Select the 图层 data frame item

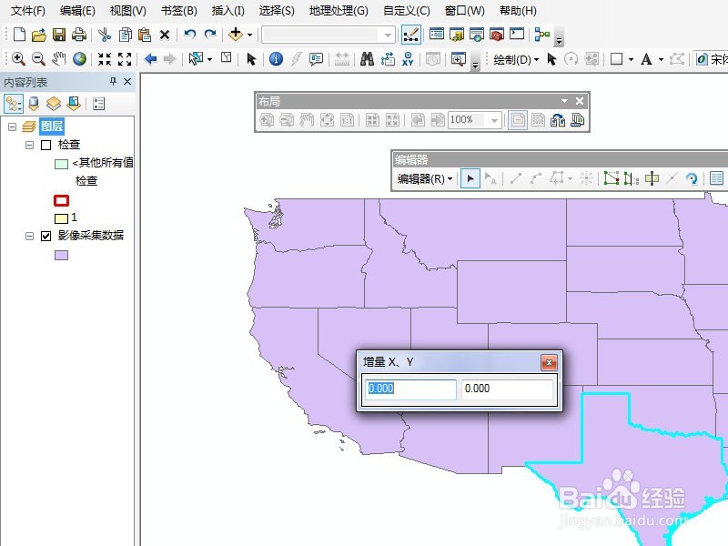point(52,126)
